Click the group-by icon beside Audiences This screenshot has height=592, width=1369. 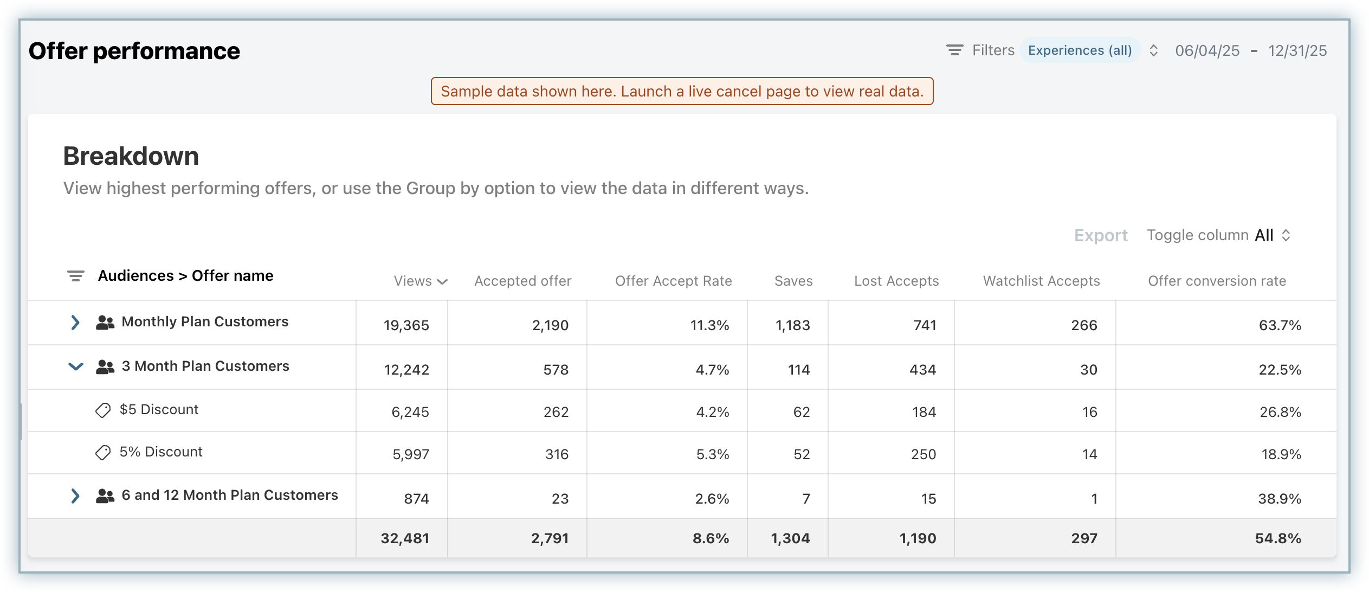point(75,276)
